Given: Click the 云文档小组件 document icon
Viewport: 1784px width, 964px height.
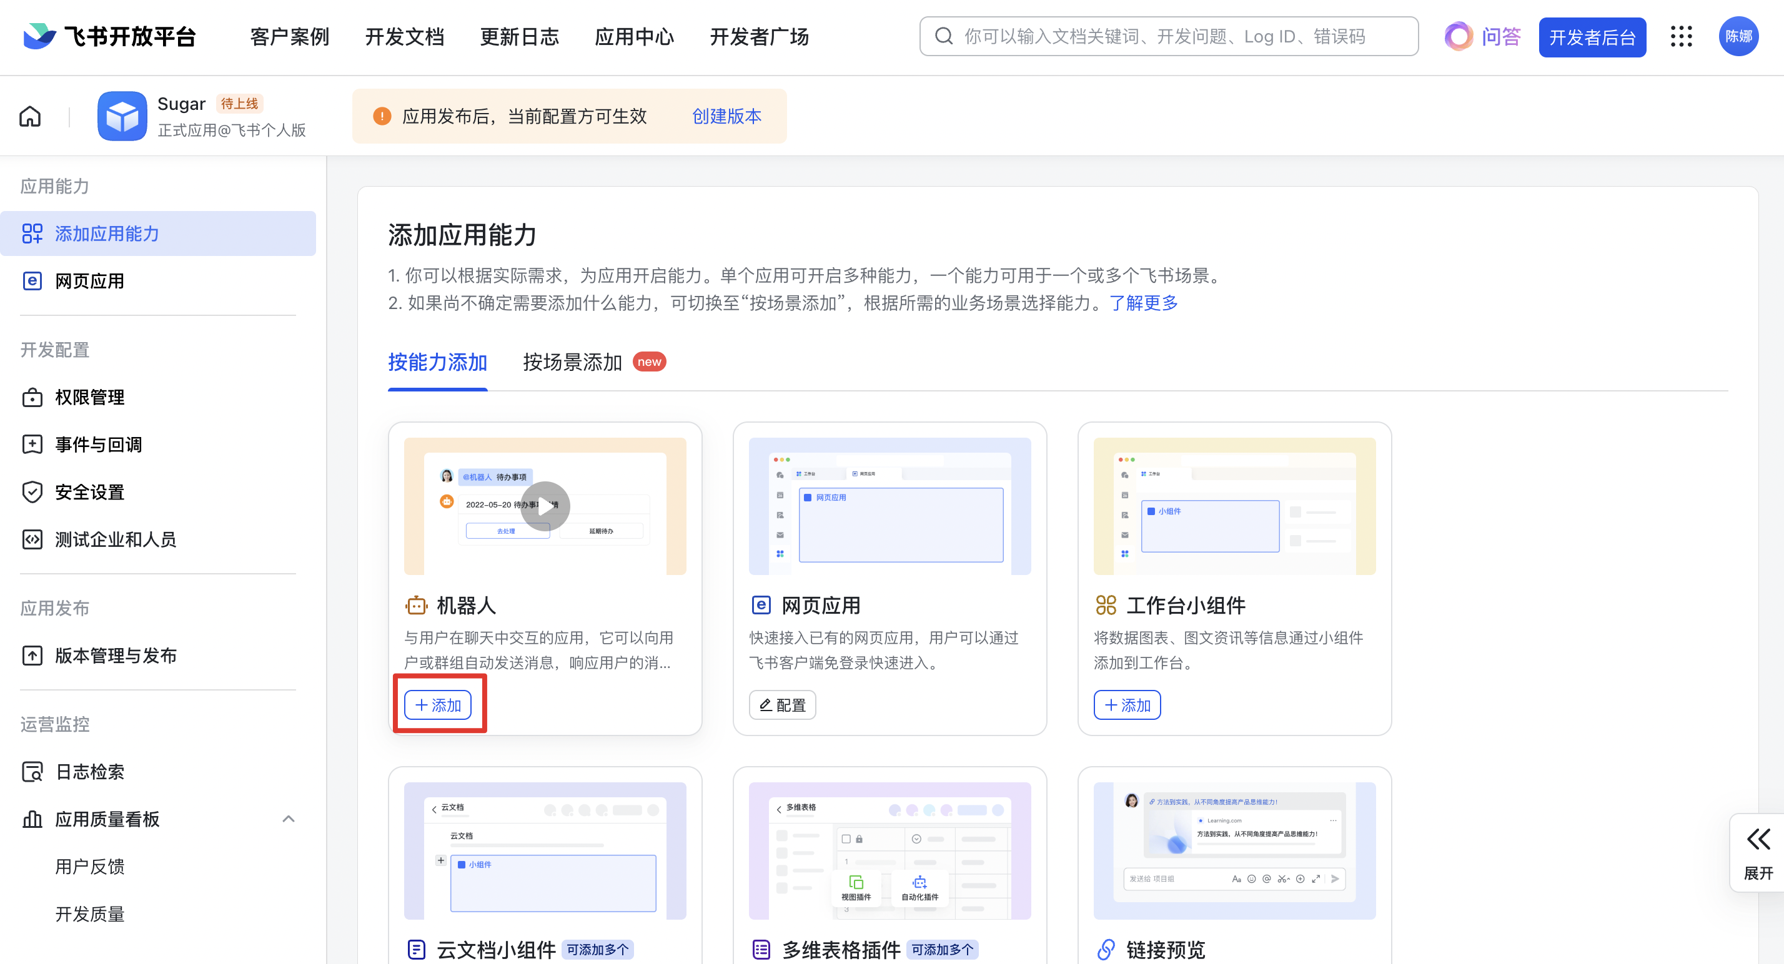Looking at the screenshot, I should coord(416,950).
